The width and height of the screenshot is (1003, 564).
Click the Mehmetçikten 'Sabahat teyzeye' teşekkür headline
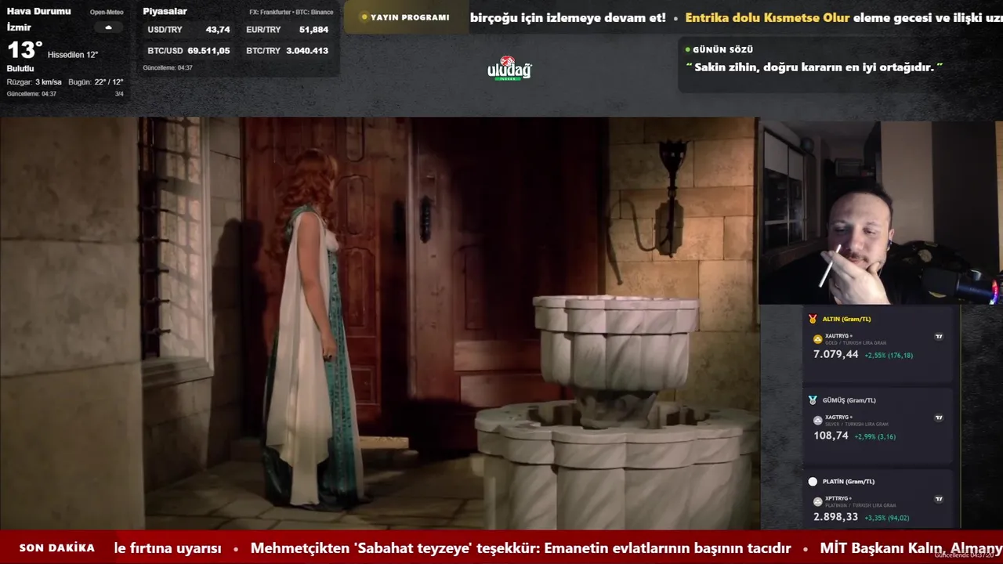(520, 548)
